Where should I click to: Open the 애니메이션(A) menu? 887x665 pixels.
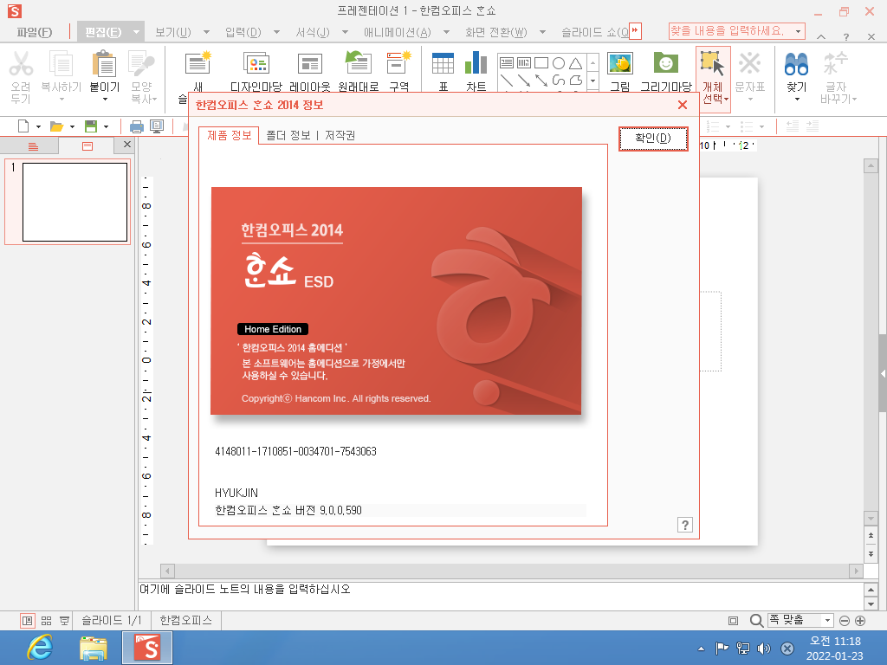397,32
